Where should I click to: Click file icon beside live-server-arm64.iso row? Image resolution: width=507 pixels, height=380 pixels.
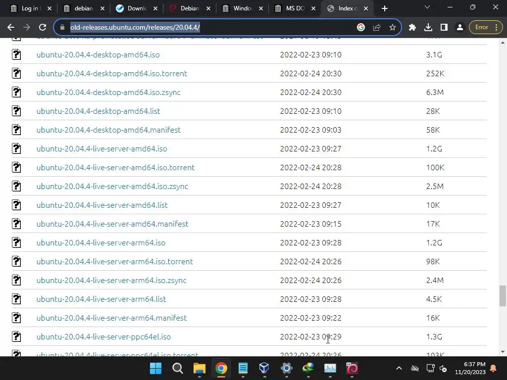pyautogui.click(x=16, y=242)
